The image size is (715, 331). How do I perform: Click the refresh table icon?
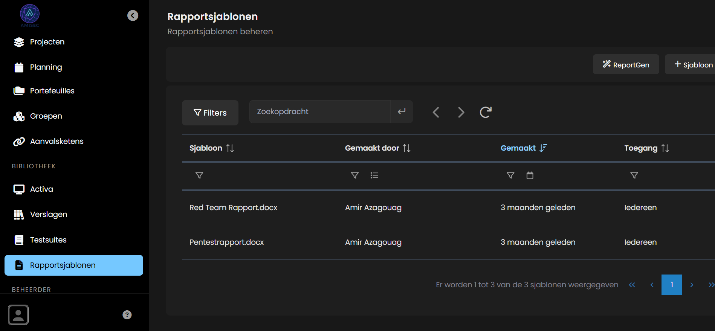(x=486, y=112)
